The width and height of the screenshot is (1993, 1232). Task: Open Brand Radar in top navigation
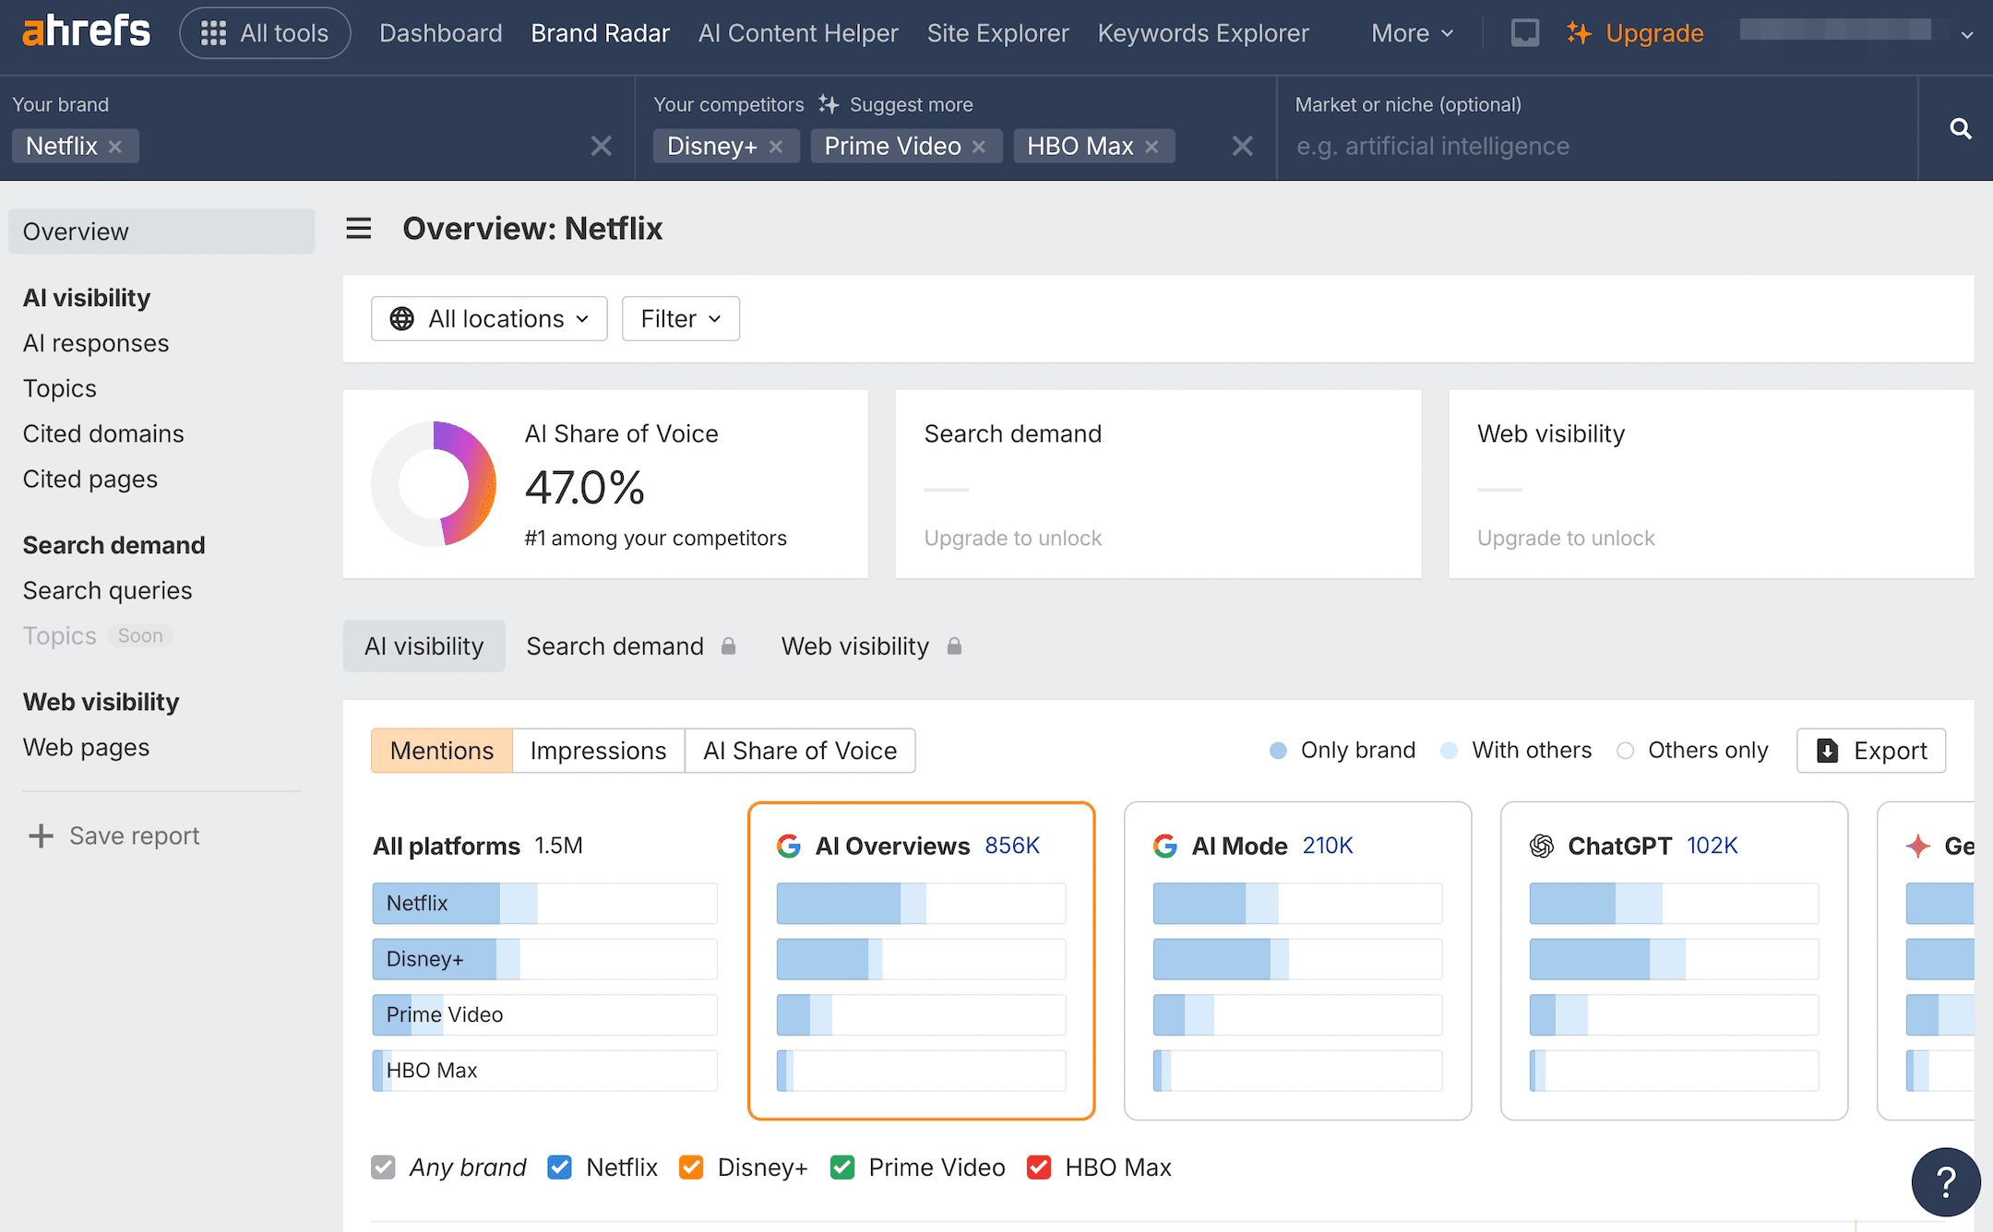[x=600, y=33]
